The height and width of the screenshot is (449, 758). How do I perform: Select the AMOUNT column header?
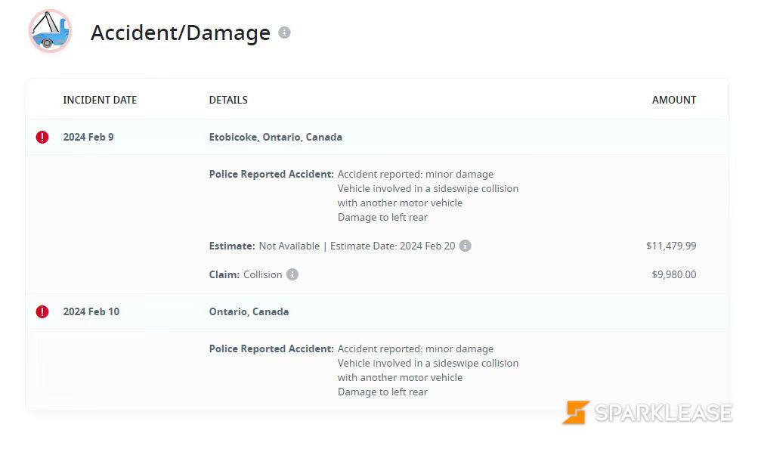674,100
